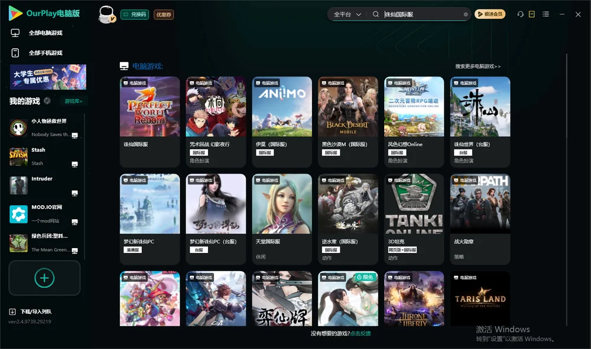Select the Intruder game in sidebar
Viewport: 591px width, 349px height.
click(44, 186)
